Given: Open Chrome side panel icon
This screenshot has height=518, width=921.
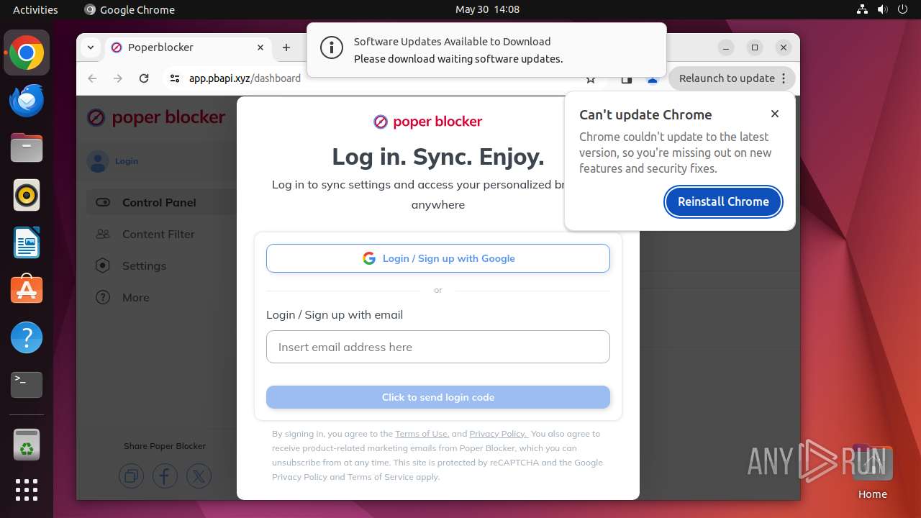Looking at the screenshot, I should [627, 79].
